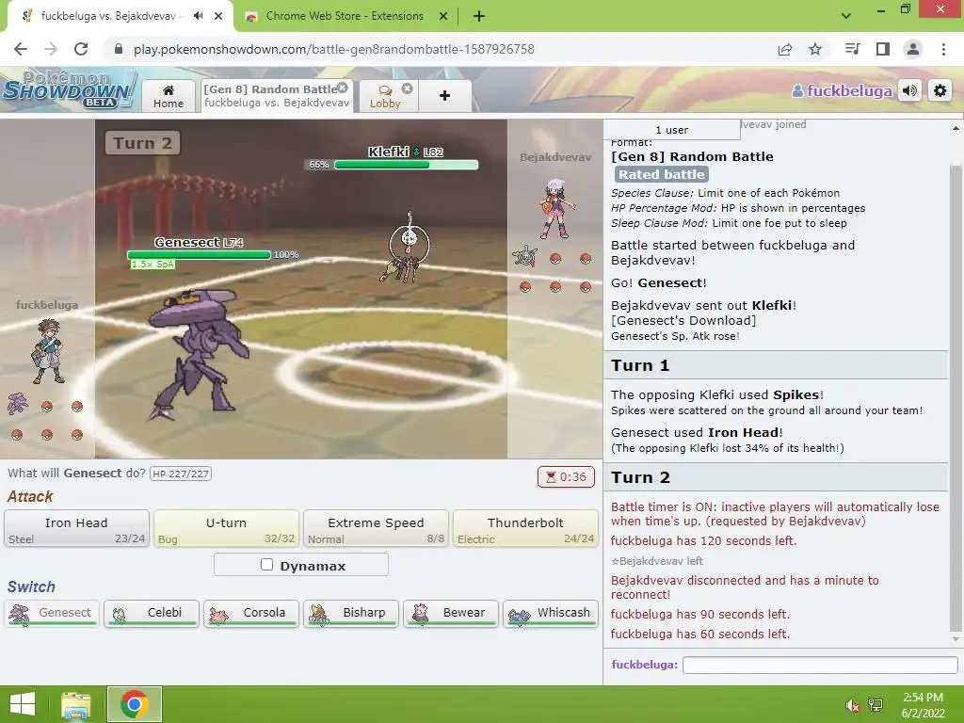Open File Explorer from the taskbar

pos(76,704)
